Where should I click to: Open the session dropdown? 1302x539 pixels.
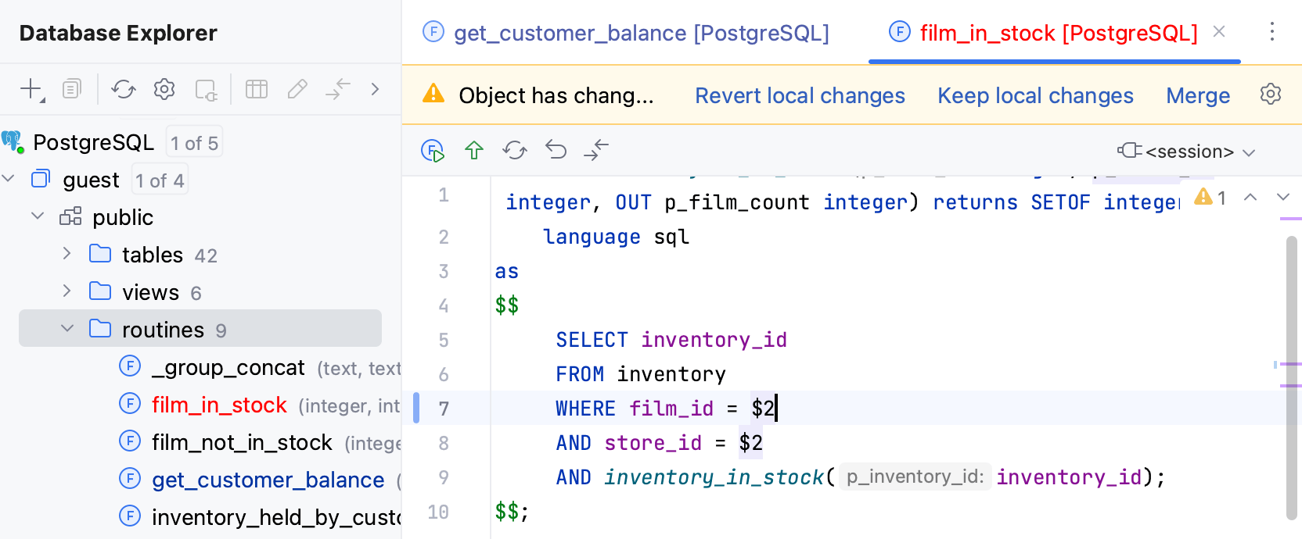pyautogui.click(x=1188, y=152)
